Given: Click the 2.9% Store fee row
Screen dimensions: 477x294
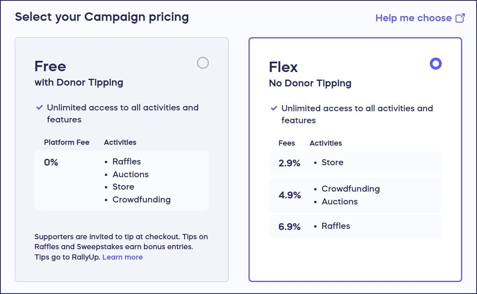Looking at the screenshot, I should pyautogui.click(x=355, y=163).
